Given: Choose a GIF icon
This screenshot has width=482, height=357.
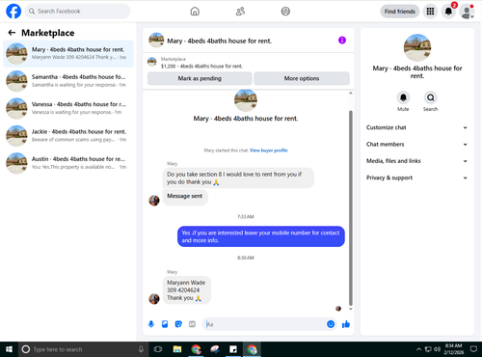Looking at the screenshot, I should [192, 324].
